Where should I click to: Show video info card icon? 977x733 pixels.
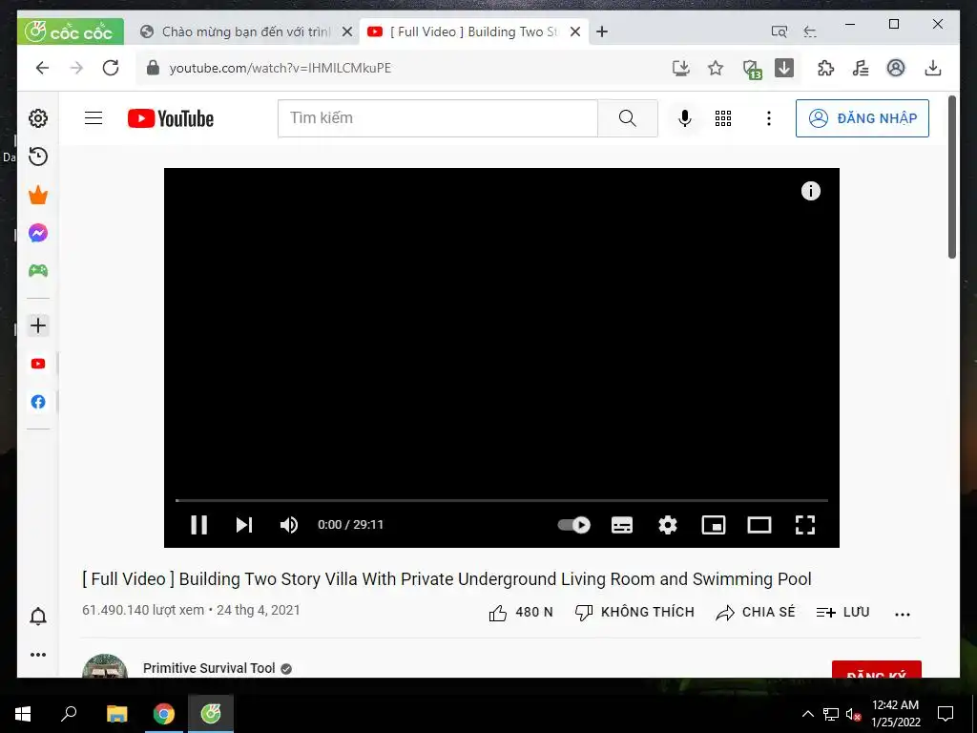[x=811, y=191]
